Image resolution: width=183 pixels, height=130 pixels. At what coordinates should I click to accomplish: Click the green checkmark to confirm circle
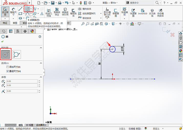(3, 41)
